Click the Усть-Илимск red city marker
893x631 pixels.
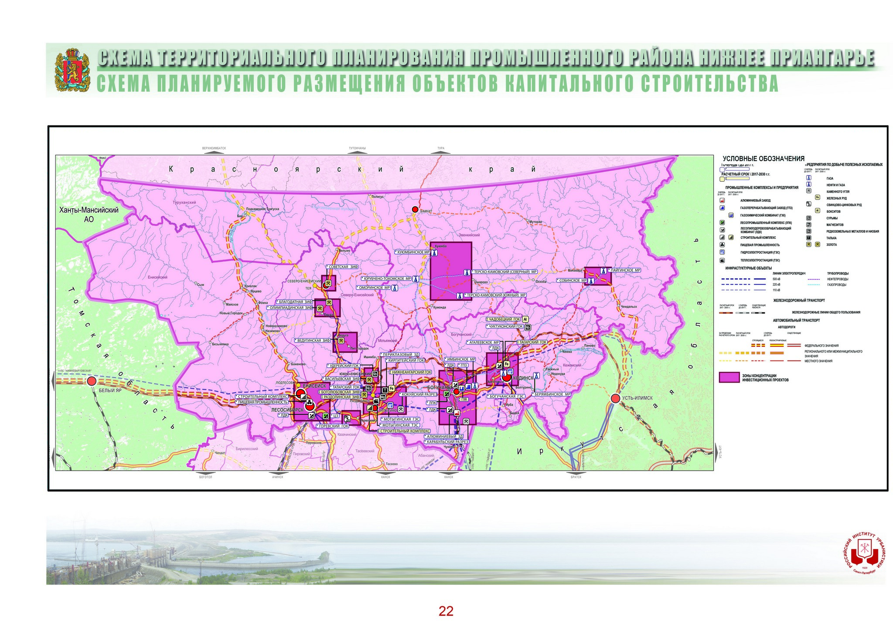point(615,398)
